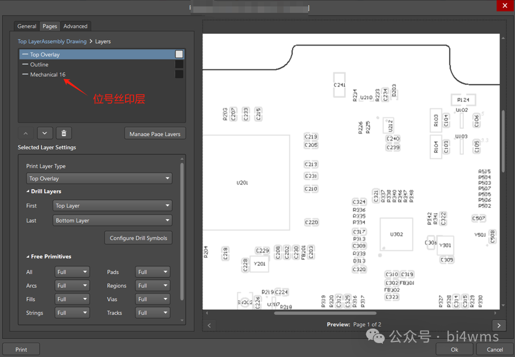Screen dimensions: 515x357
Task: Open the First drill layer dropdown
Action: (x=112, y=206)
